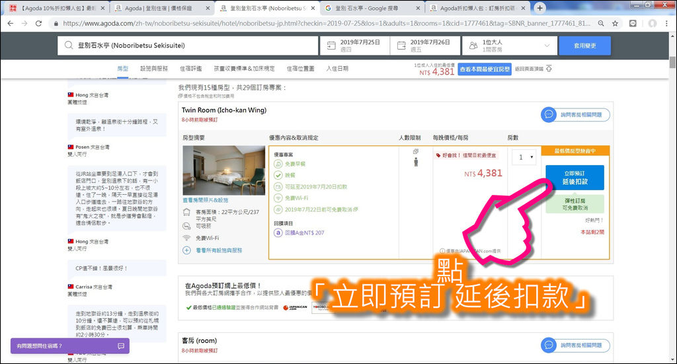Click the NT$ 4,381 room price

click(483, 173)
